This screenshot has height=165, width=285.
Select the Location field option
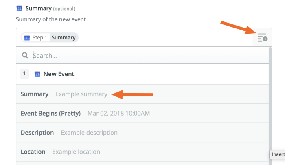click(33, 152)
